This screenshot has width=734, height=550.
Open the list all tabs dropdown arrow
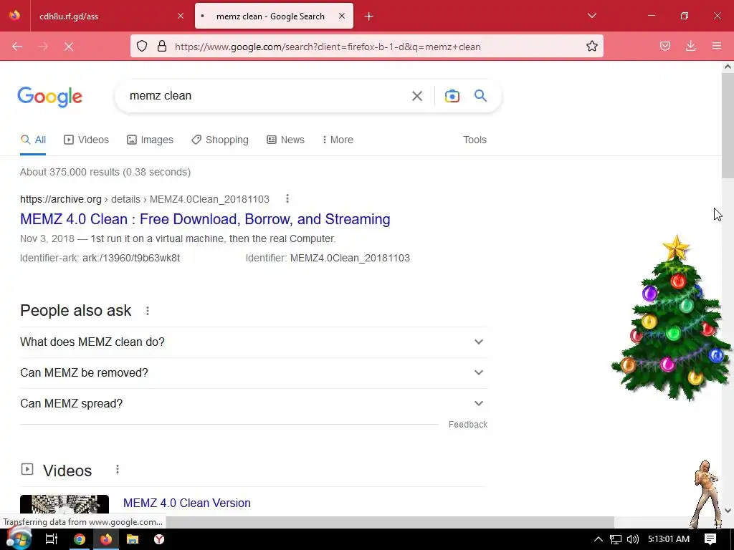[x=591, y=16]
